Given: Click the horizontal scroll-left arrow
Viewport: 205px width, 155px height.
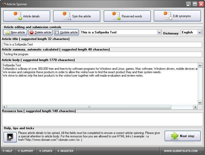Looking at the screenshot, I should point(4,107).
